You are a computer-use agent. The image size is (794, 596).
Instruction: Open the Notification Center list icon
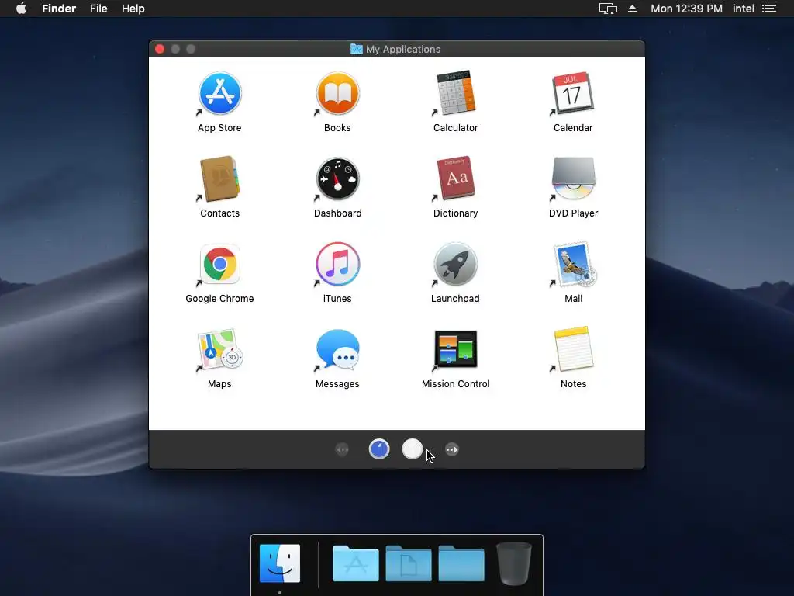(769, 9)
